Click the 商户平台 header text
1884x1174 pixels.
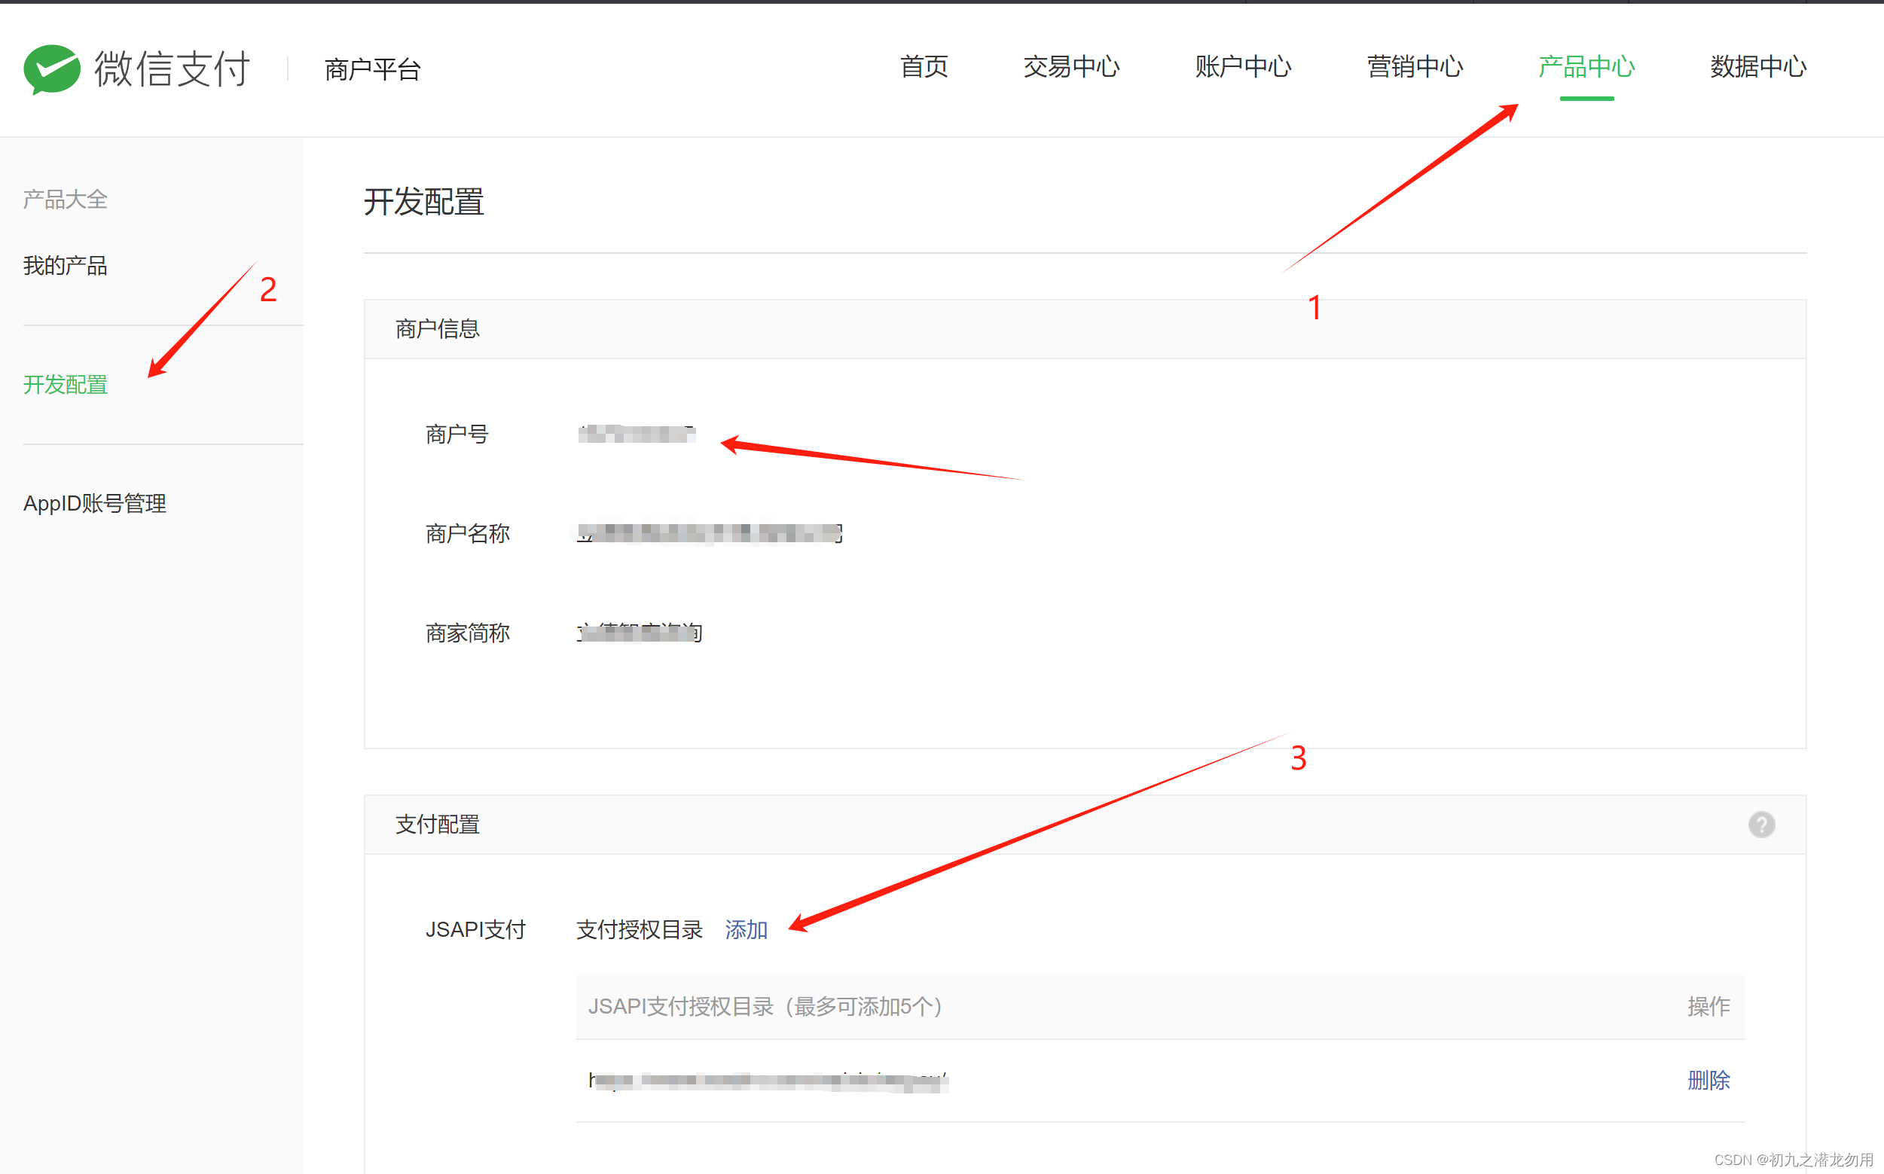click(372, 69)
